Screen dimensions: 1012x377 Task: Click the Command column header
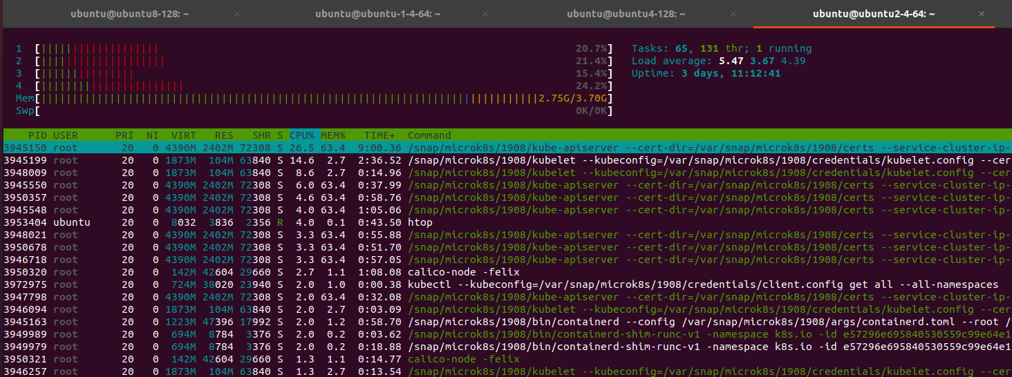[x=429, y=135]
